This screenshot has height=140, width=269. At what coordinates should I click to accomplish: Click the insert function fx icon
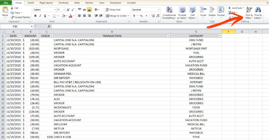pyautogui.click(x=49, y=26)
